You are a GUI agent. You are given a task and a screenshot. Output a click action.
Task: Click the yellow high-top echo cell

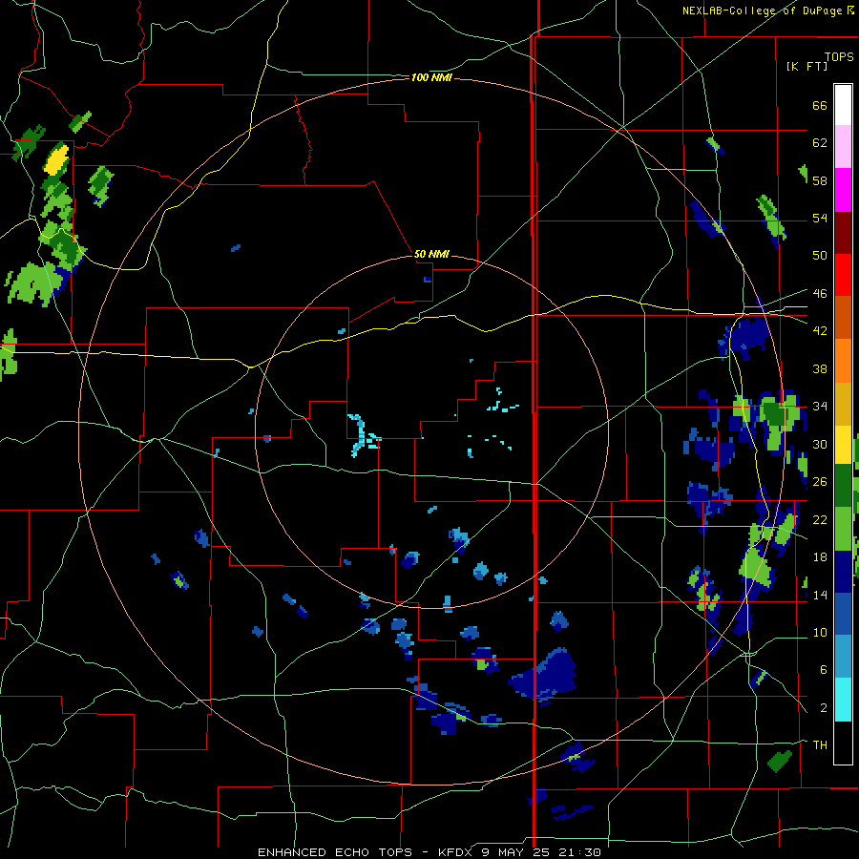pos(56,158)
